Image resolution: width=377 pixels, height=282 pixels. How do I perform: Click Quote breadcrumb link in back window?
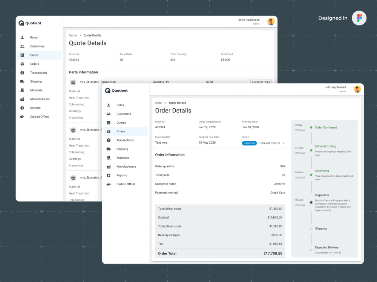[73, 35]
